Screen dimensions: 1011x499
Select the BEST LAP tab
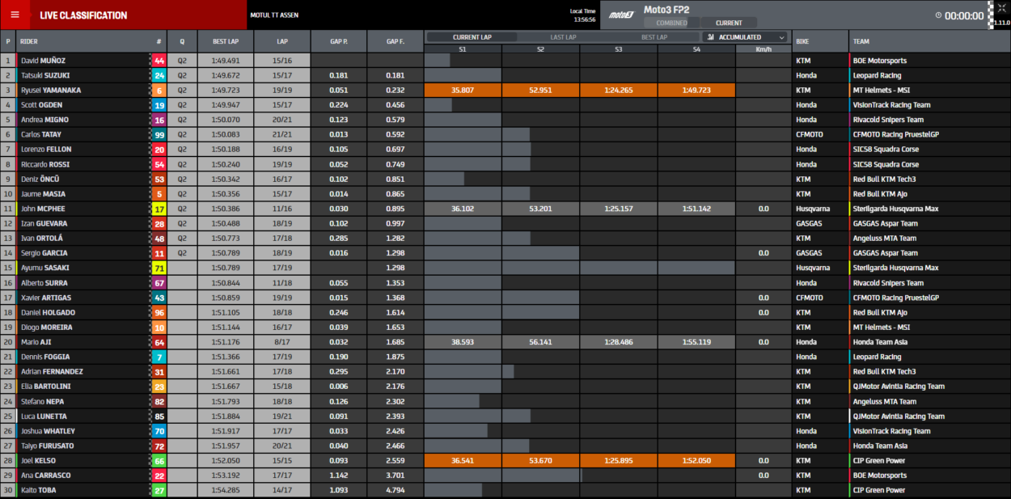(x=654, y=37)
